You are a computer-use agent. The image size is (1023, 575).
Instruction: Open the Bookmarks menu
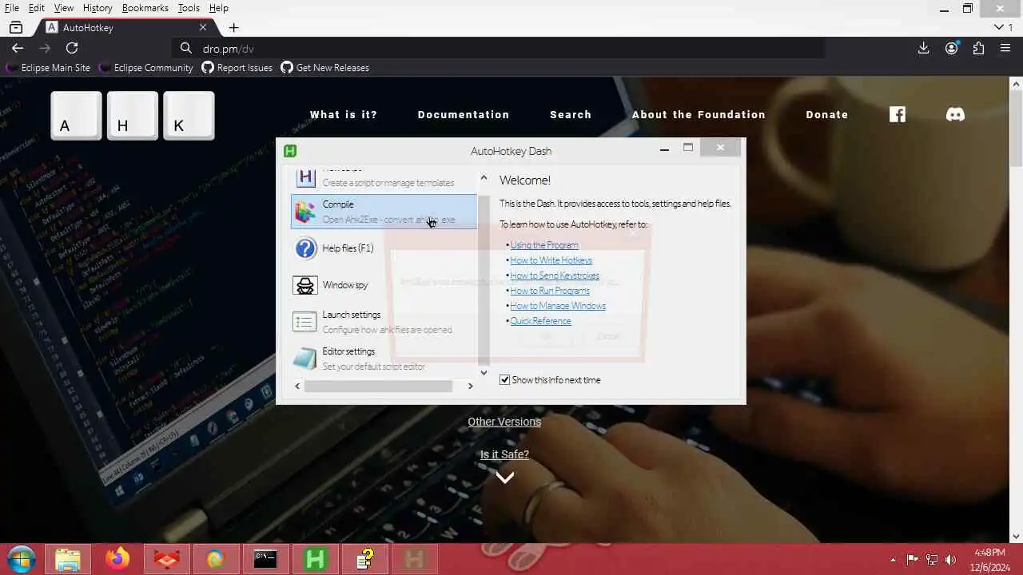(145, 8)
